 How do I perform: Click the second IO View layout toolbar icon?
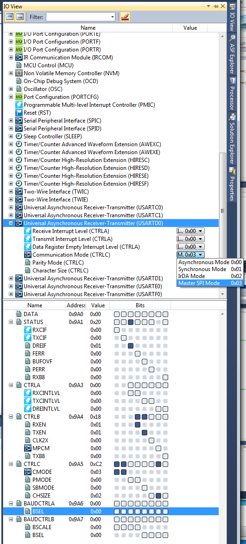[20, 17]
